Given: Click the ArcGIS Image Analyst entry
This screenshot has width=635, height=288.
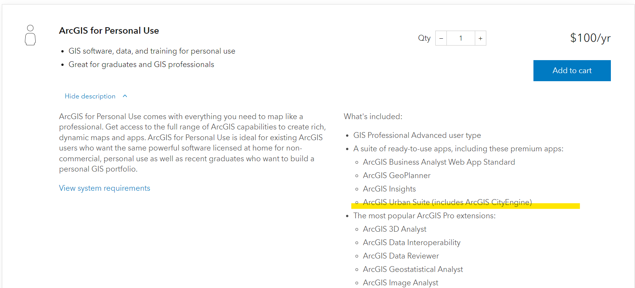Looking at the screenshot, I should [x=400, y=283].
